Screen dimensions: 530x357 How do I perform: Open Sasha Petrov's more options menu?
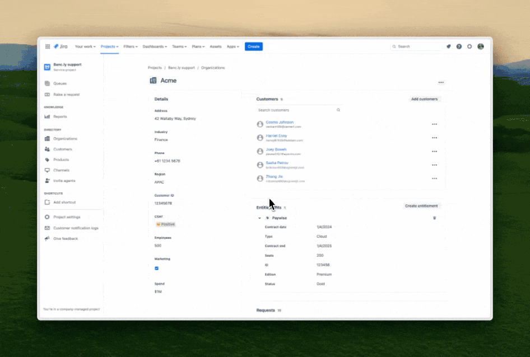[x=434, y=165]
